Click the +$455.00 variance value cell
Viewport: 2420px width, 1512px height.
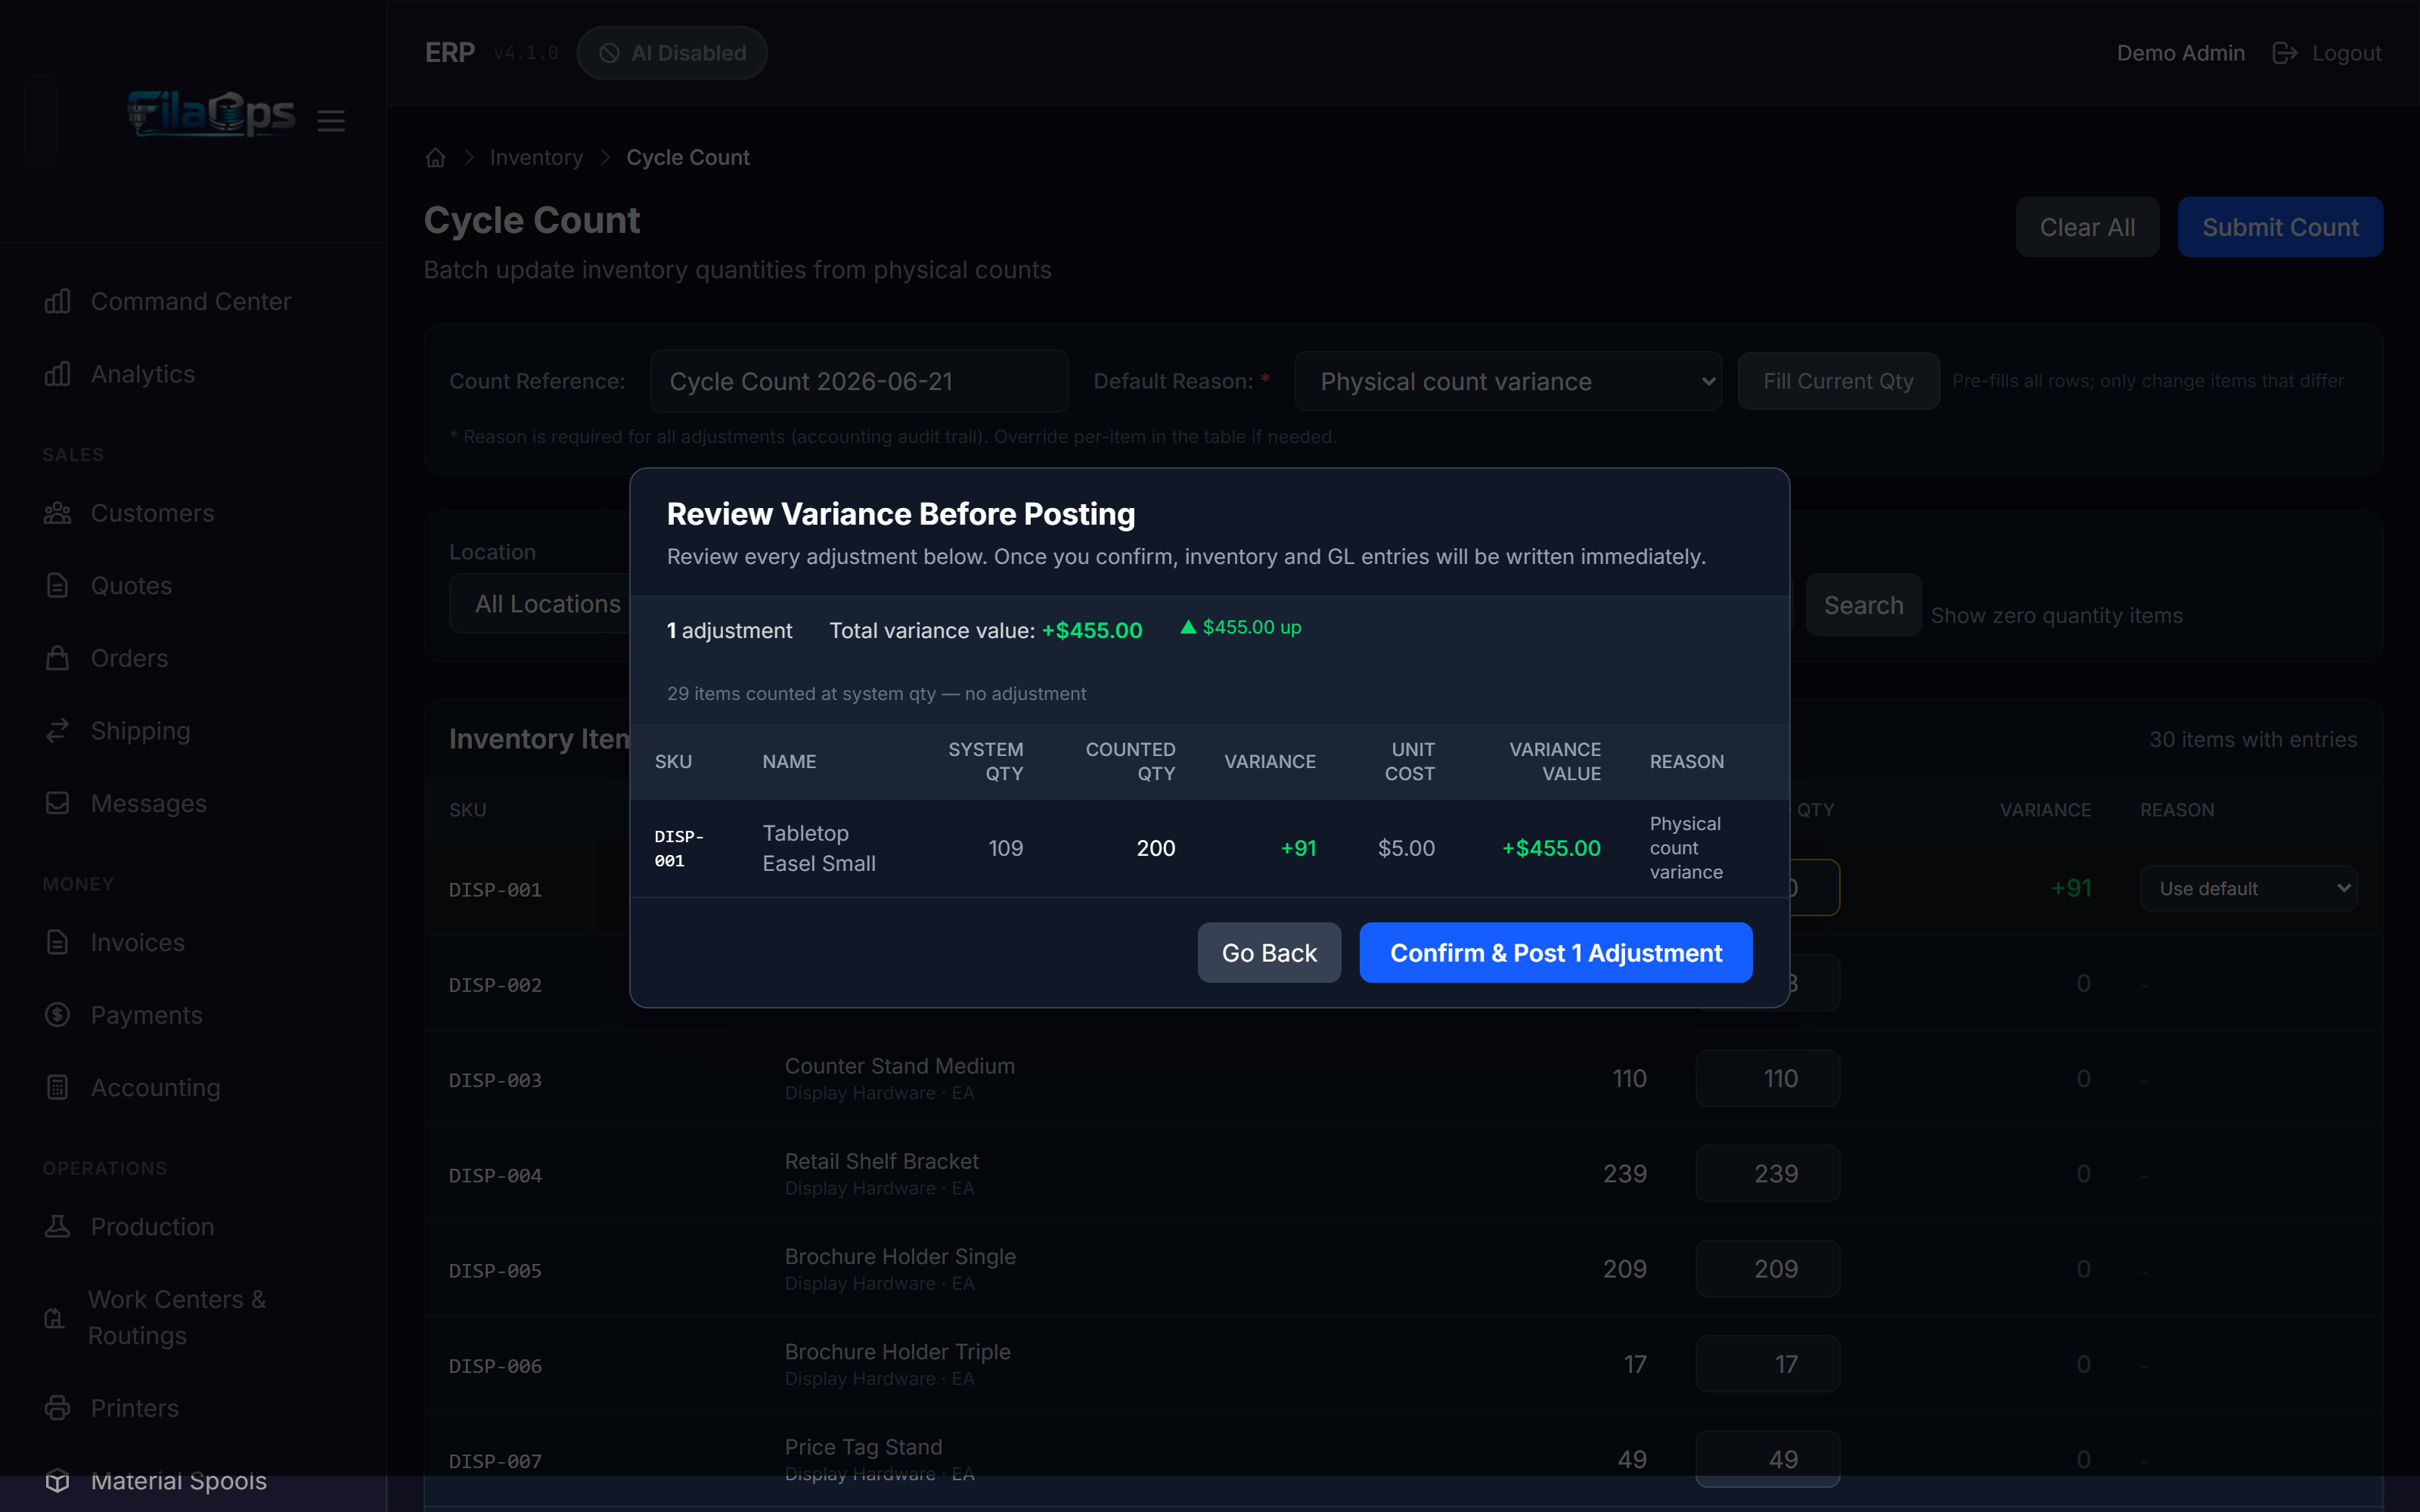pyautogui.click(x=1551, y=848)
